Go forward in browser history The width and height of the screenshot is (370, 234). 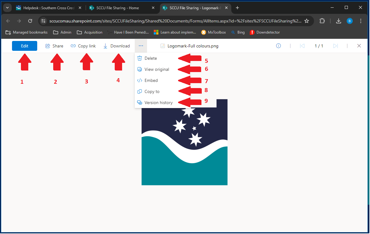(x=19, y=21)
